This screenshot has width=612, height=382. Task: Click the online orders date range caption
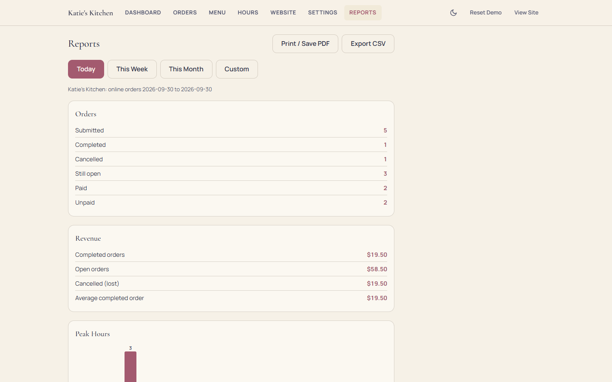point(140,89)
